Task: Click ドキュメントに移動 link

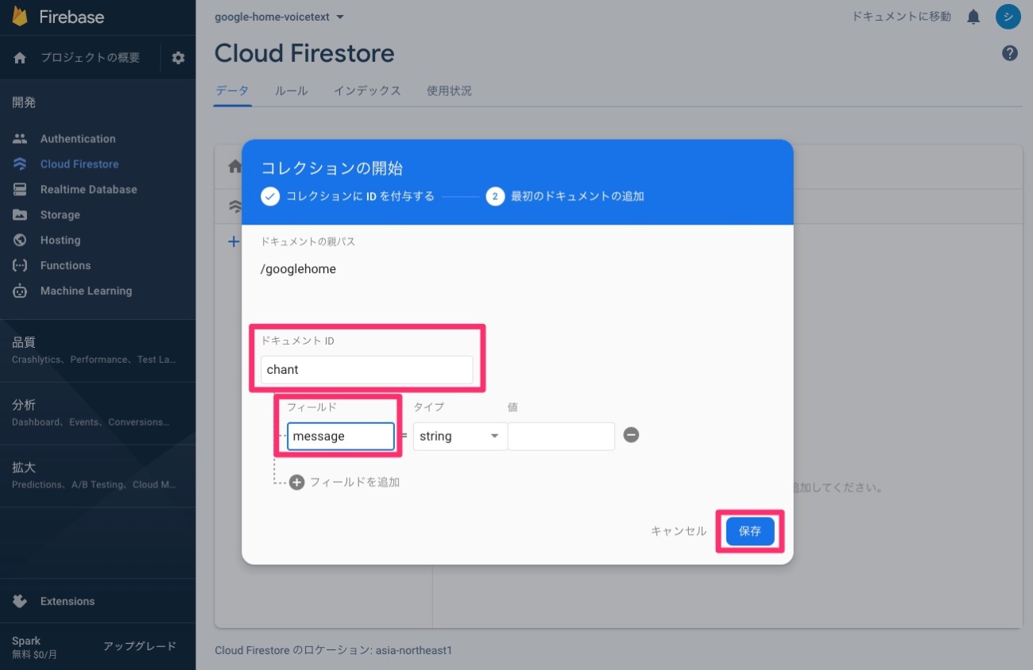Action: [x=901, y=17]
